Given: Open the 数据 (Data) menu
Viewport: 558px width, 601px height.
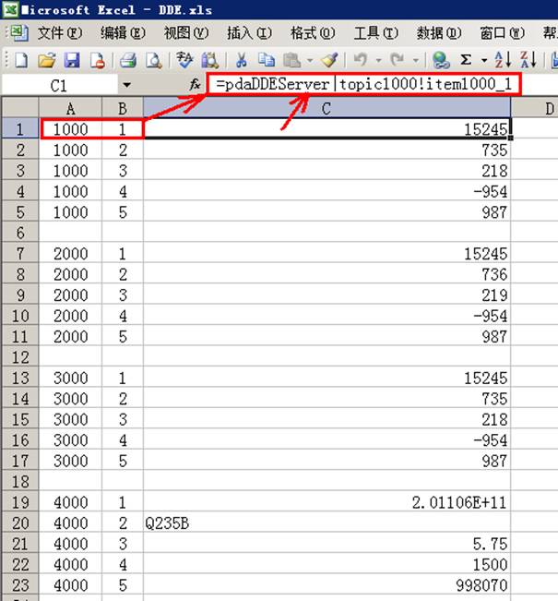Looking at the screenshot, I should pyautogui.click(x=438, y=33).
